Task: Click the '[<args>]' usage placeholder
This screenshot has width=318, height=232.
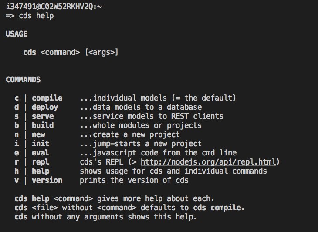Action: pos(101,52)
